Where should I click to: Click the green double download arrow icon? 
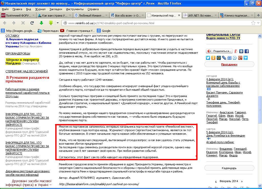click(x=51, y=23)
